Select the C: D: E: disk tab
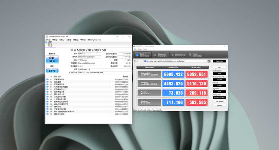279x150 pixels. tap(50, 44)
